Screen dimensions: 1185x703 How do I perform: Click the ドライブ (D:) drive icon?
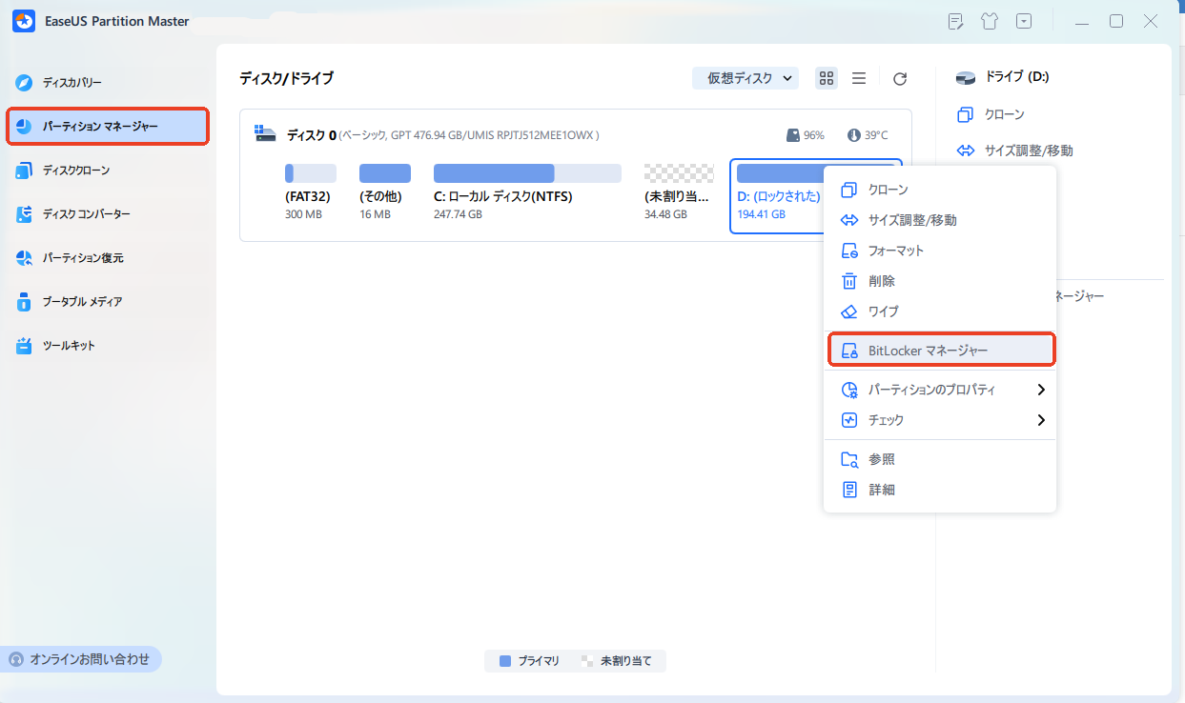[966, 77]
